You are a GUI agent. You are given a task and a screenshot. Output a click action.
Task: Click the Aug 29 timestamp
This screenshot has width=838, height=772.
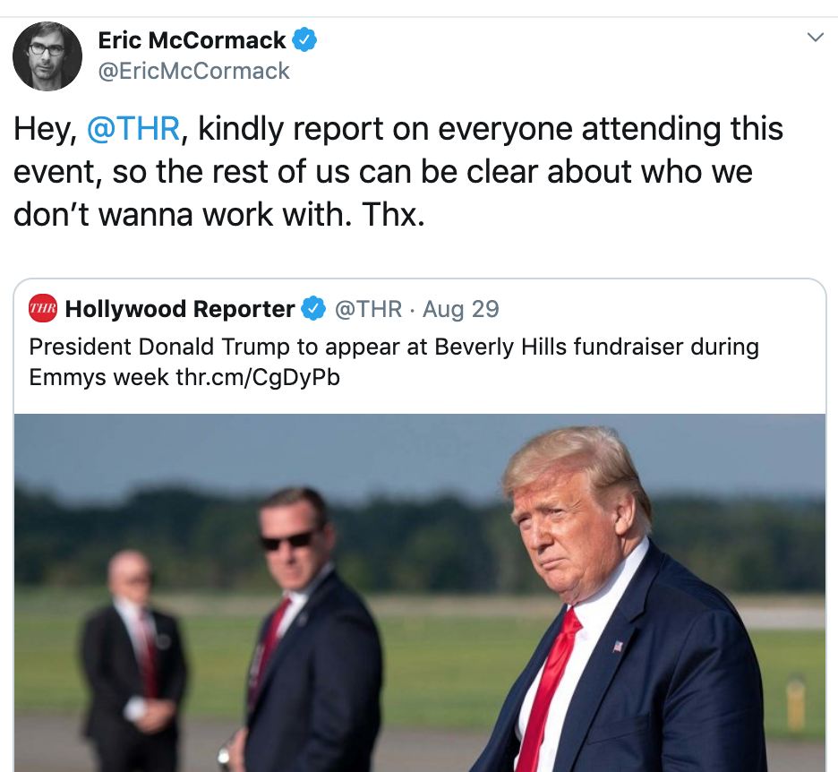click(461, 308)
